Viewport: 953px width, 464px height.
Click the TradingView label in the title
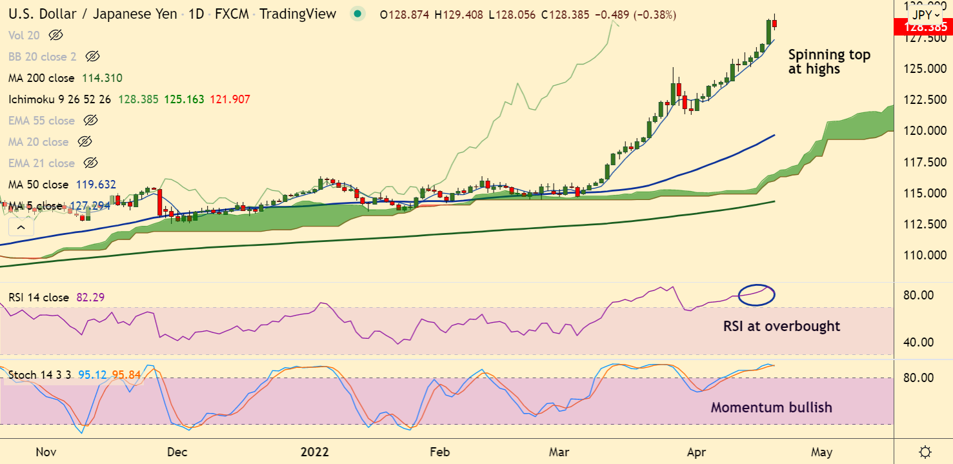tap(297, 14)
